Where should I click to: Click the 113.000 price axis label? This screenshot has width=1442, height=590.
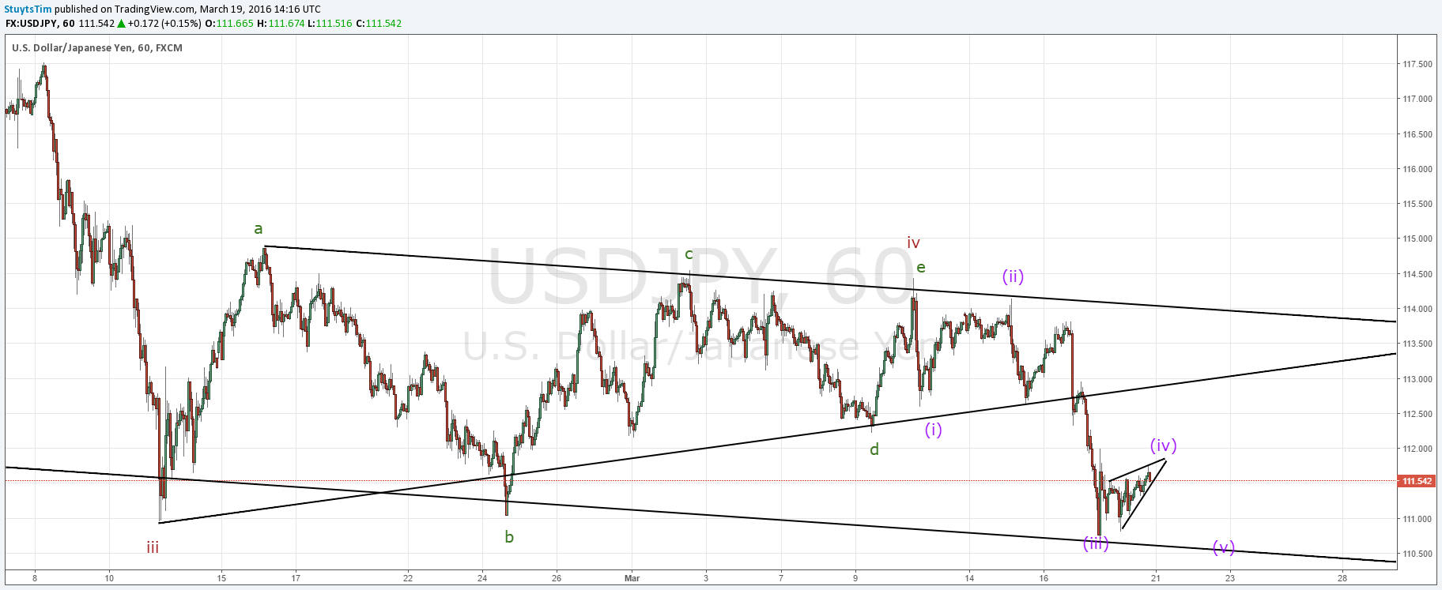click(1417, 379)
